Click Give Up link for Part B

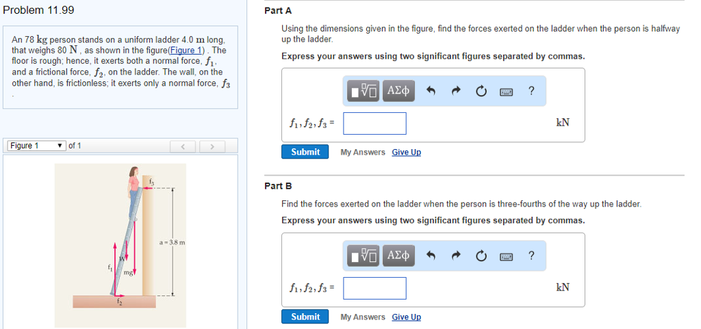pos(406,317)
